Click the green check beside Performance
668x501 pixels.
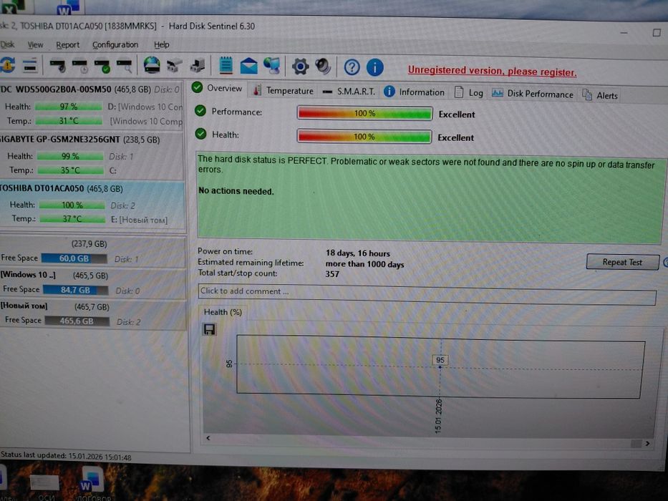point(200,111)
